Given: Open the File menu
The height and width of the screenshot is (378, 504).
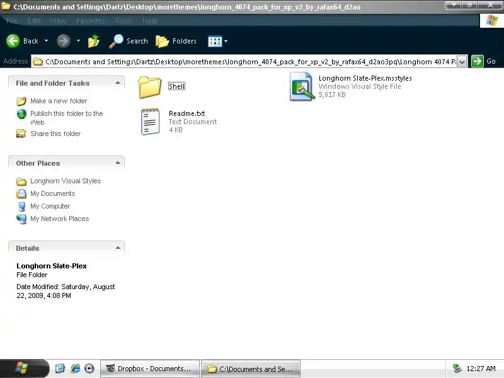Looking at the screenshot, I should pos(11,21).
